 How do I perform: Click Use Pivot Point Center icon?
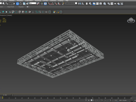coord(38,4)
